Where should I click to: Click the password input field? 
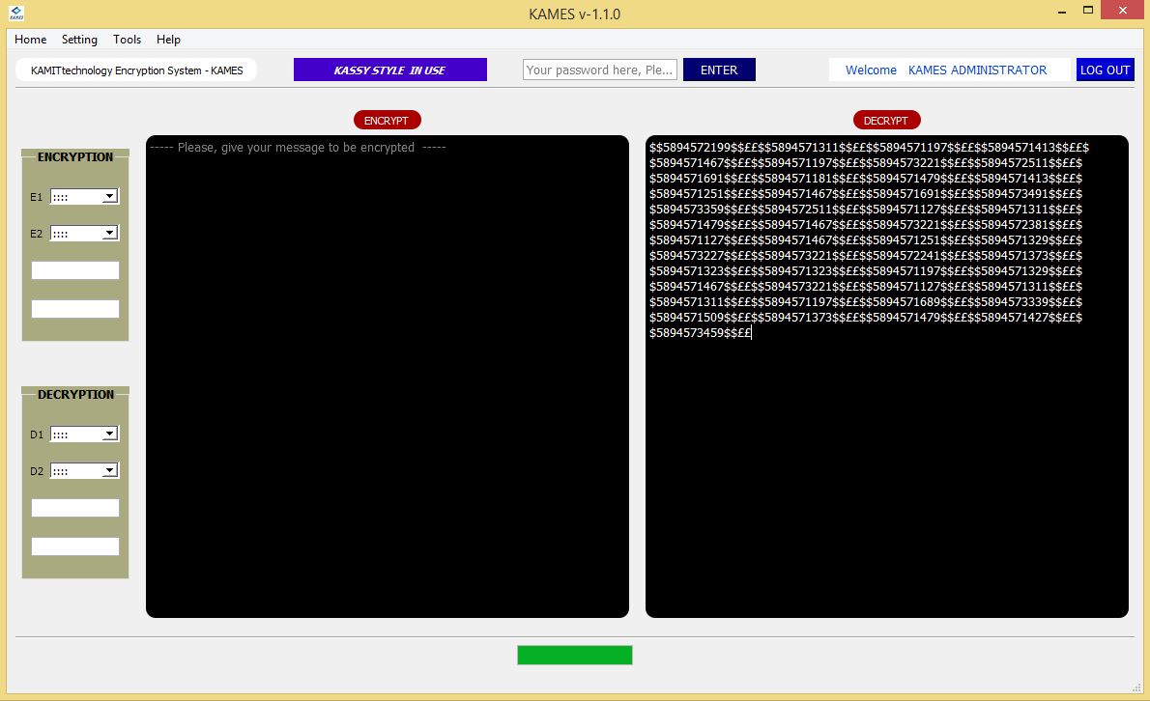(x=599, y=70)
